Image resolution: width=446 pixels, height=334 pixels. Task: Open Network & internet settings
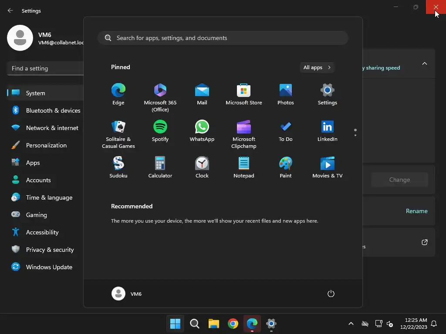45,128
